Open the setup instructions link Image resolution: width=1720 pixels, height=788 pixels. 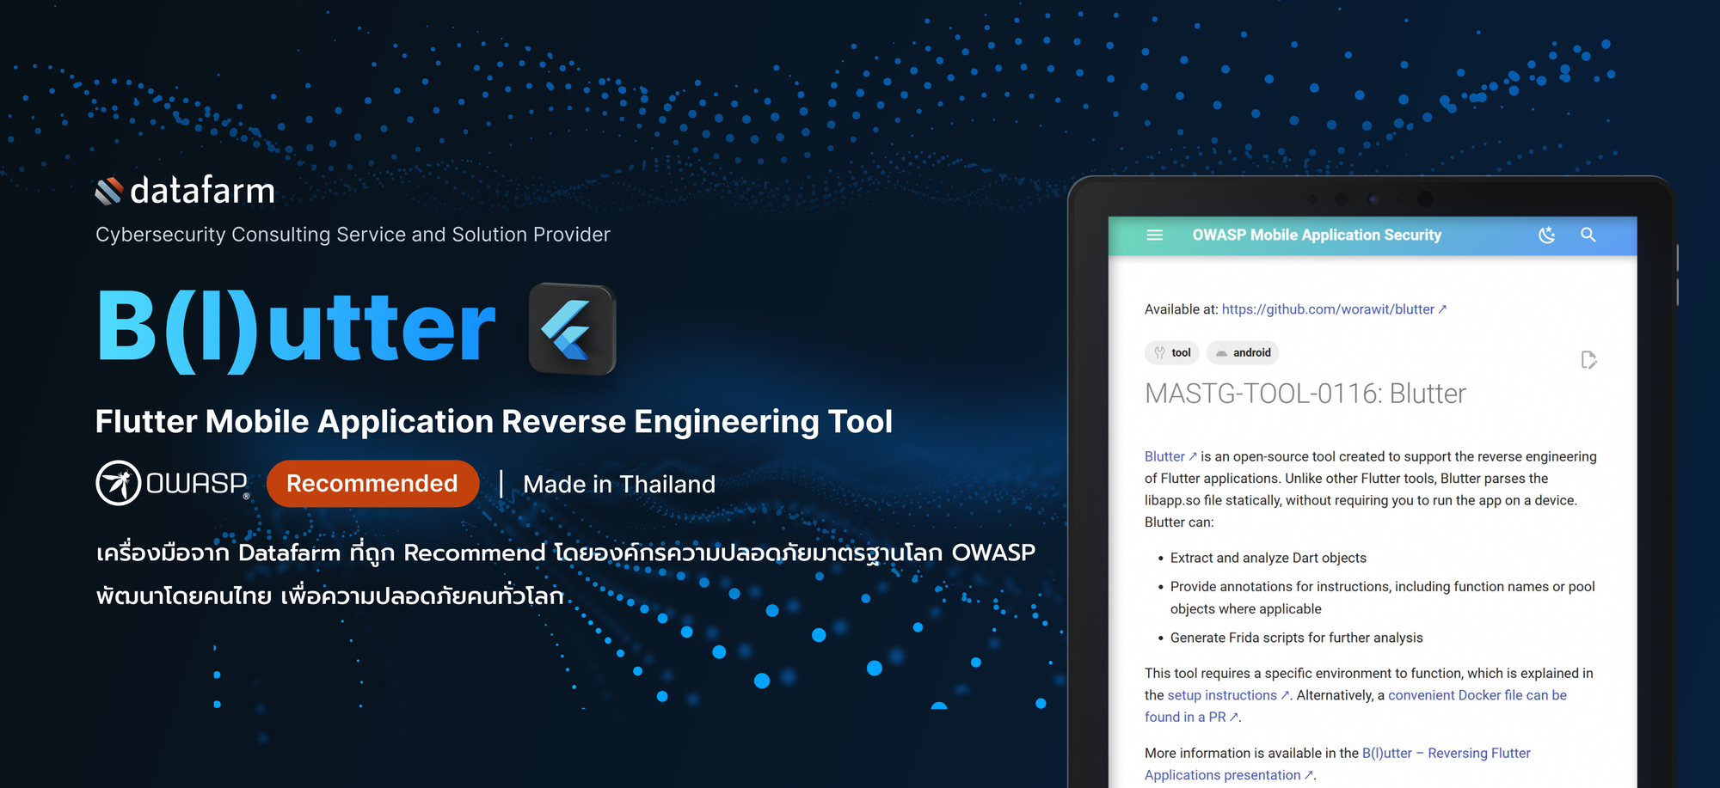click(1228, 695)
